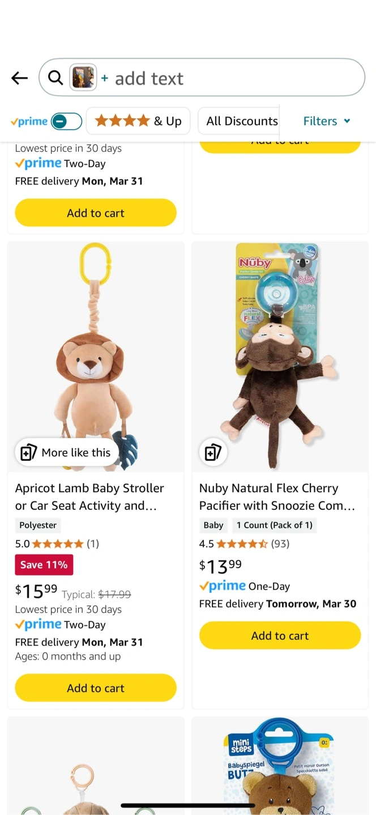
Task: Filter by 4 stars & Up
Action: coord(138,121)
